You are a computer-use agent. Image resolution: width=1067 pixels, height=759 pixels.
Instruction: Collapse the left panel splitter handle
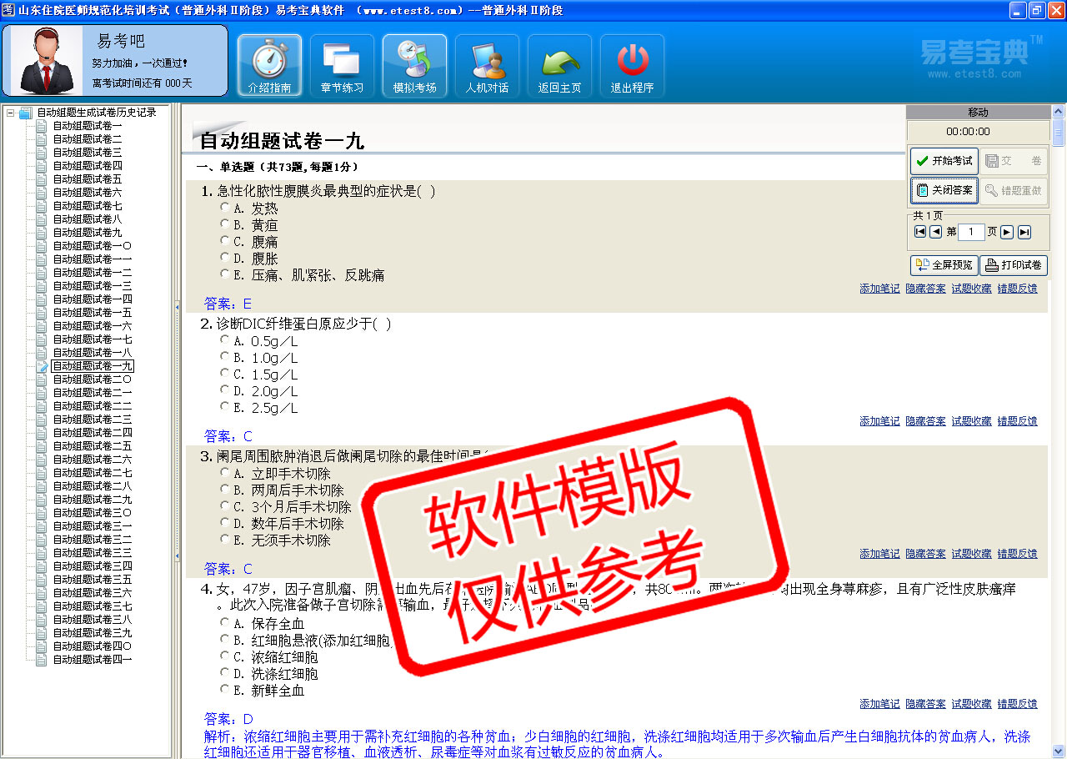177,307
